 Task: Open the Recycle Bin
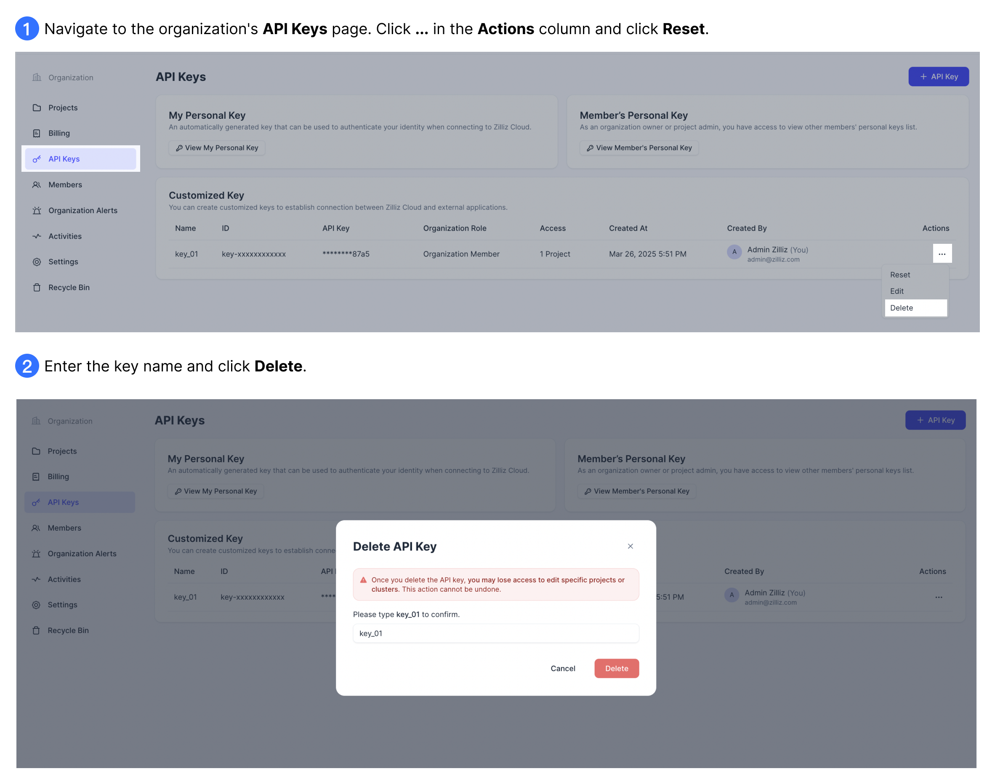(69, 287)
